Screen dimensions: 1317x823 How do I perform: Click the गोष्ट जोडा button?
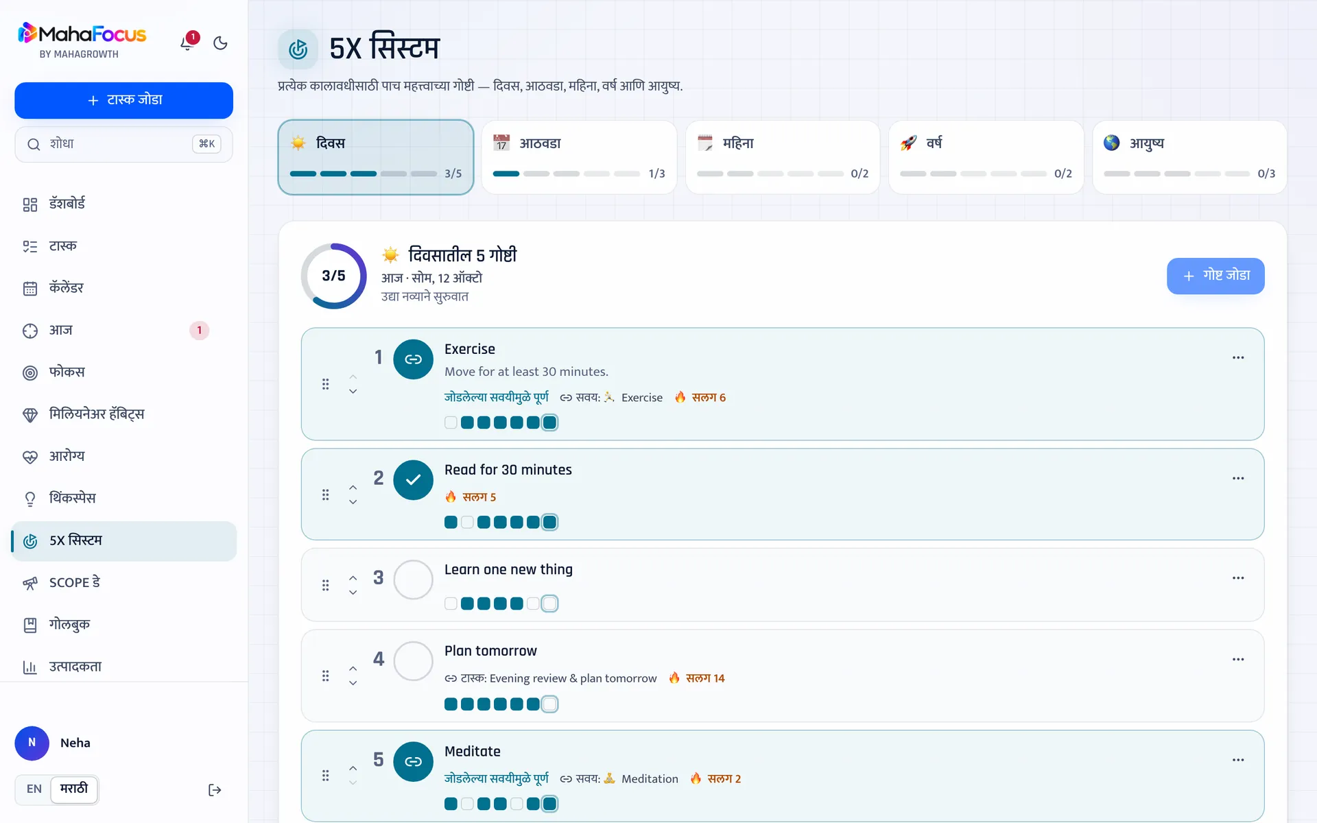1215,276
